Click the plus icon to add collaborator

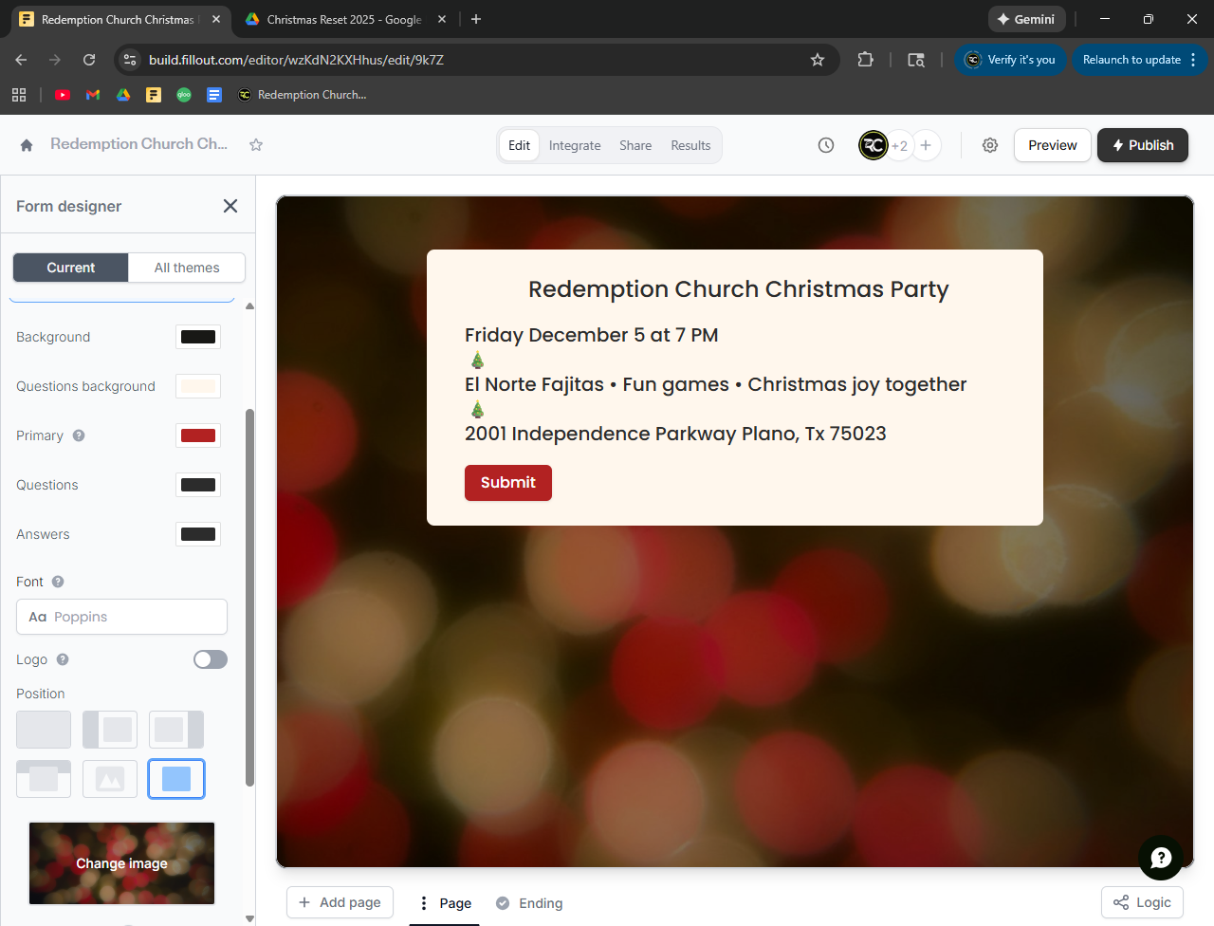[x=926, y=145]
